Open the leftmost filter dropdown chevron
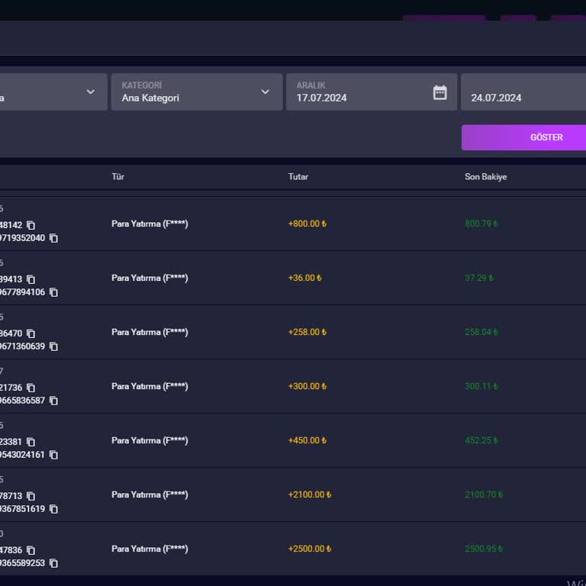Viewport: 586px width, 586px height. click(x=91, y=92)
